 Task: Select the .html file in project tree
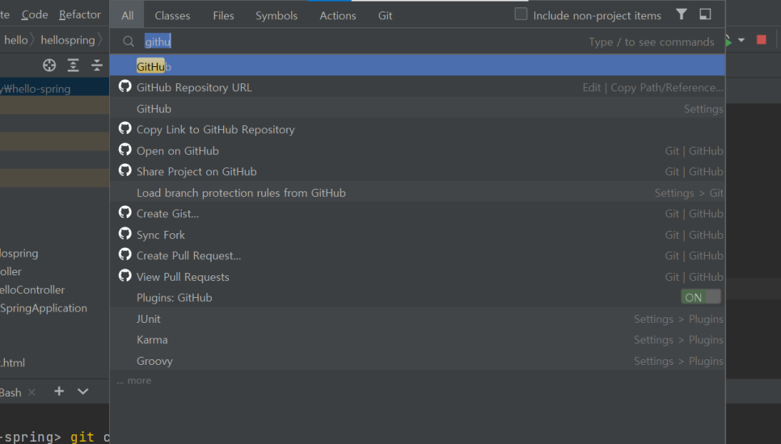pos(12,362)
